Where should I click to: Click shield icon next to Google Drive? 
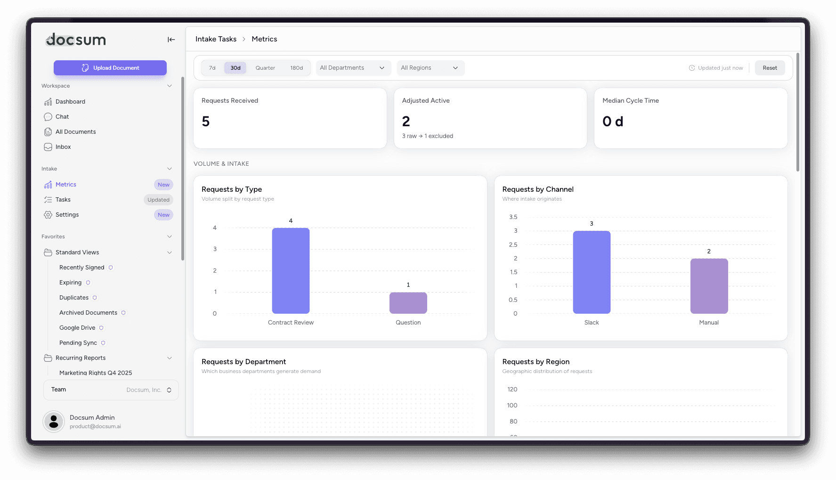101,328
